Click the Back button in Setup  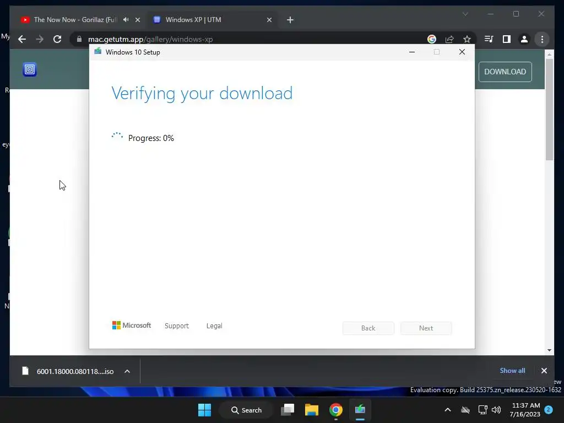(x=368, y=328)
